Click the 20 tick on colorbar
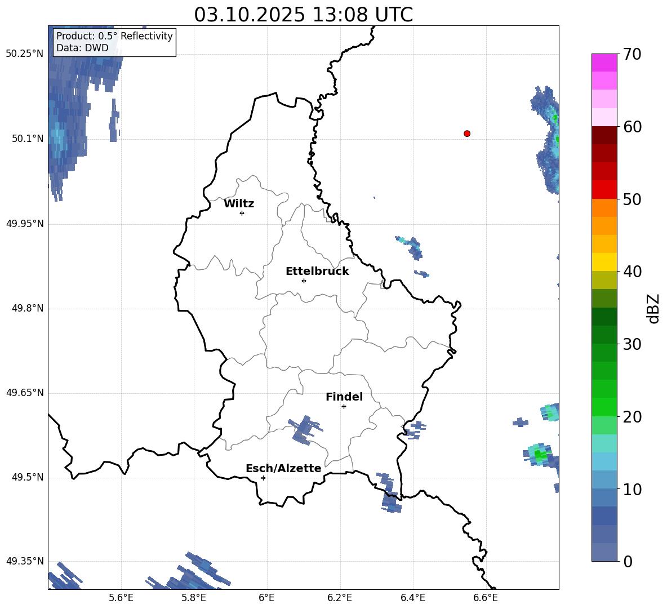Image resolution: width=667 pixels, height=609 pixels. click(632, 417)
